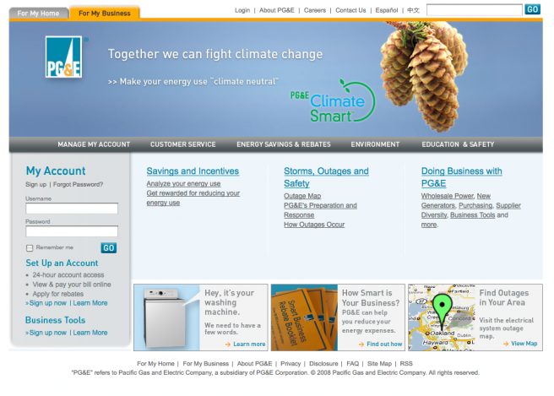Focus the top search input field
Image resolution: width=554 pixels, height=396 pixels.
coord(474,10)
